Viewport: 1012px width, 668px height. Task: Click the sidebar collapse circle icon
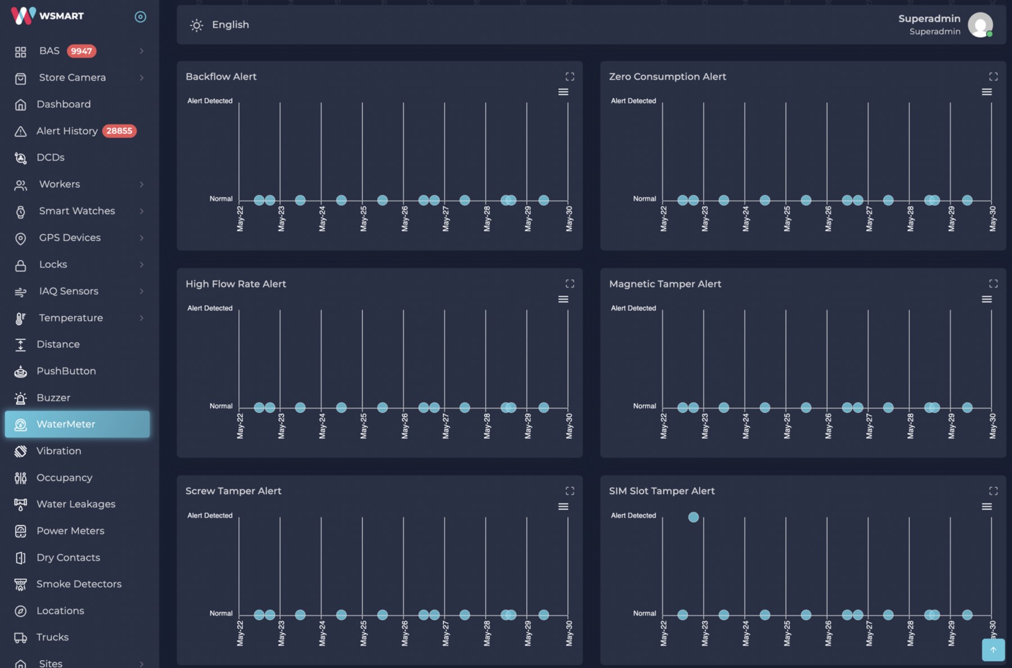coord(141,17)
